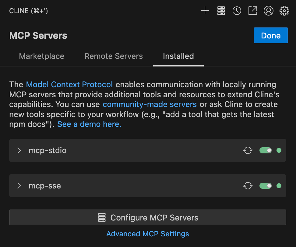Image resolution: width=296 pixels, height=247 pixels.
Task: Open task history clock icon
Action: [x=237, y=11]
